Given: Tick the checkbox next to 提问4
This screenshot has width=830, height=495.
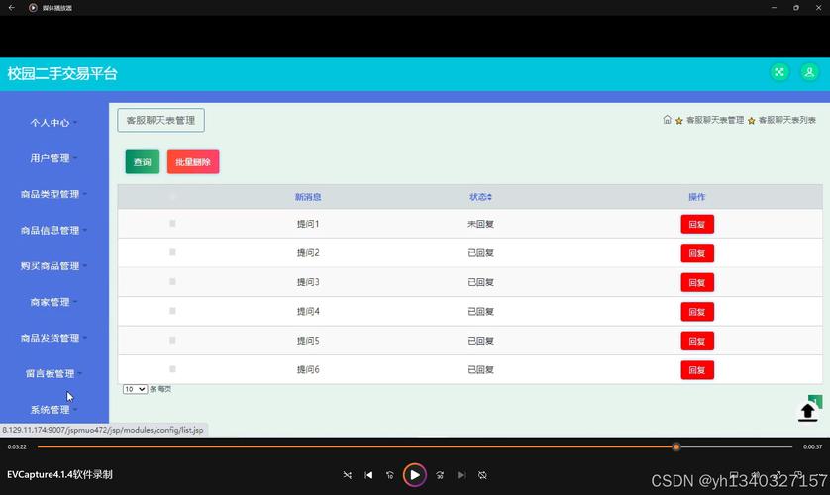Looking at the screenshot, I should (x=172, y=311).
